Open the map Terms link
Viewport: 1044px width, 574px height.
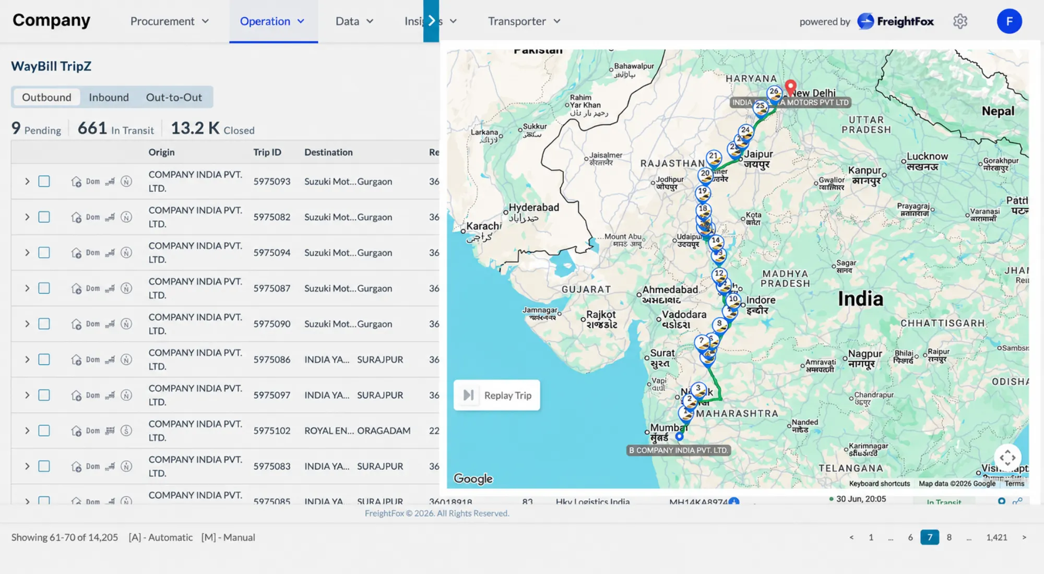pos(1014,484)
